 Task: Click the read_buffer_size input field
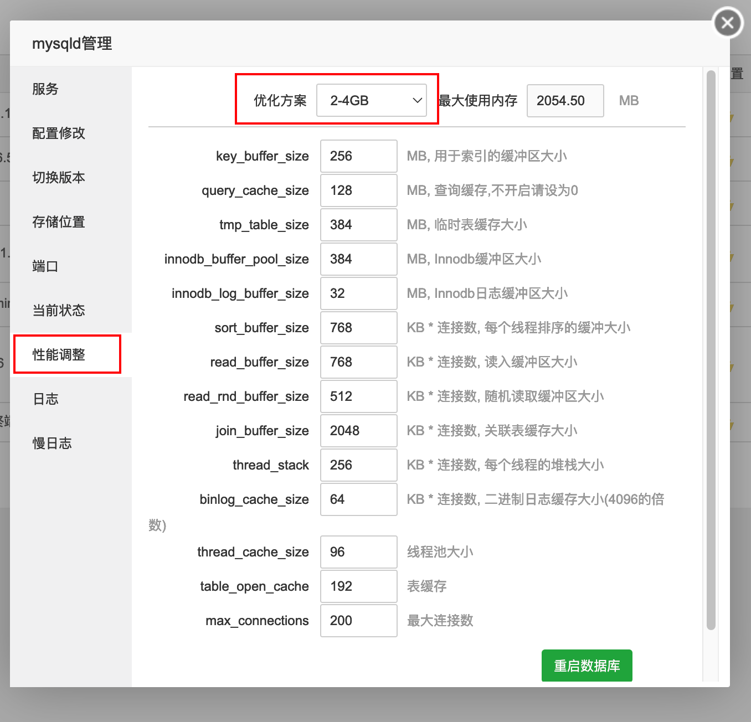tap(359, 362)
